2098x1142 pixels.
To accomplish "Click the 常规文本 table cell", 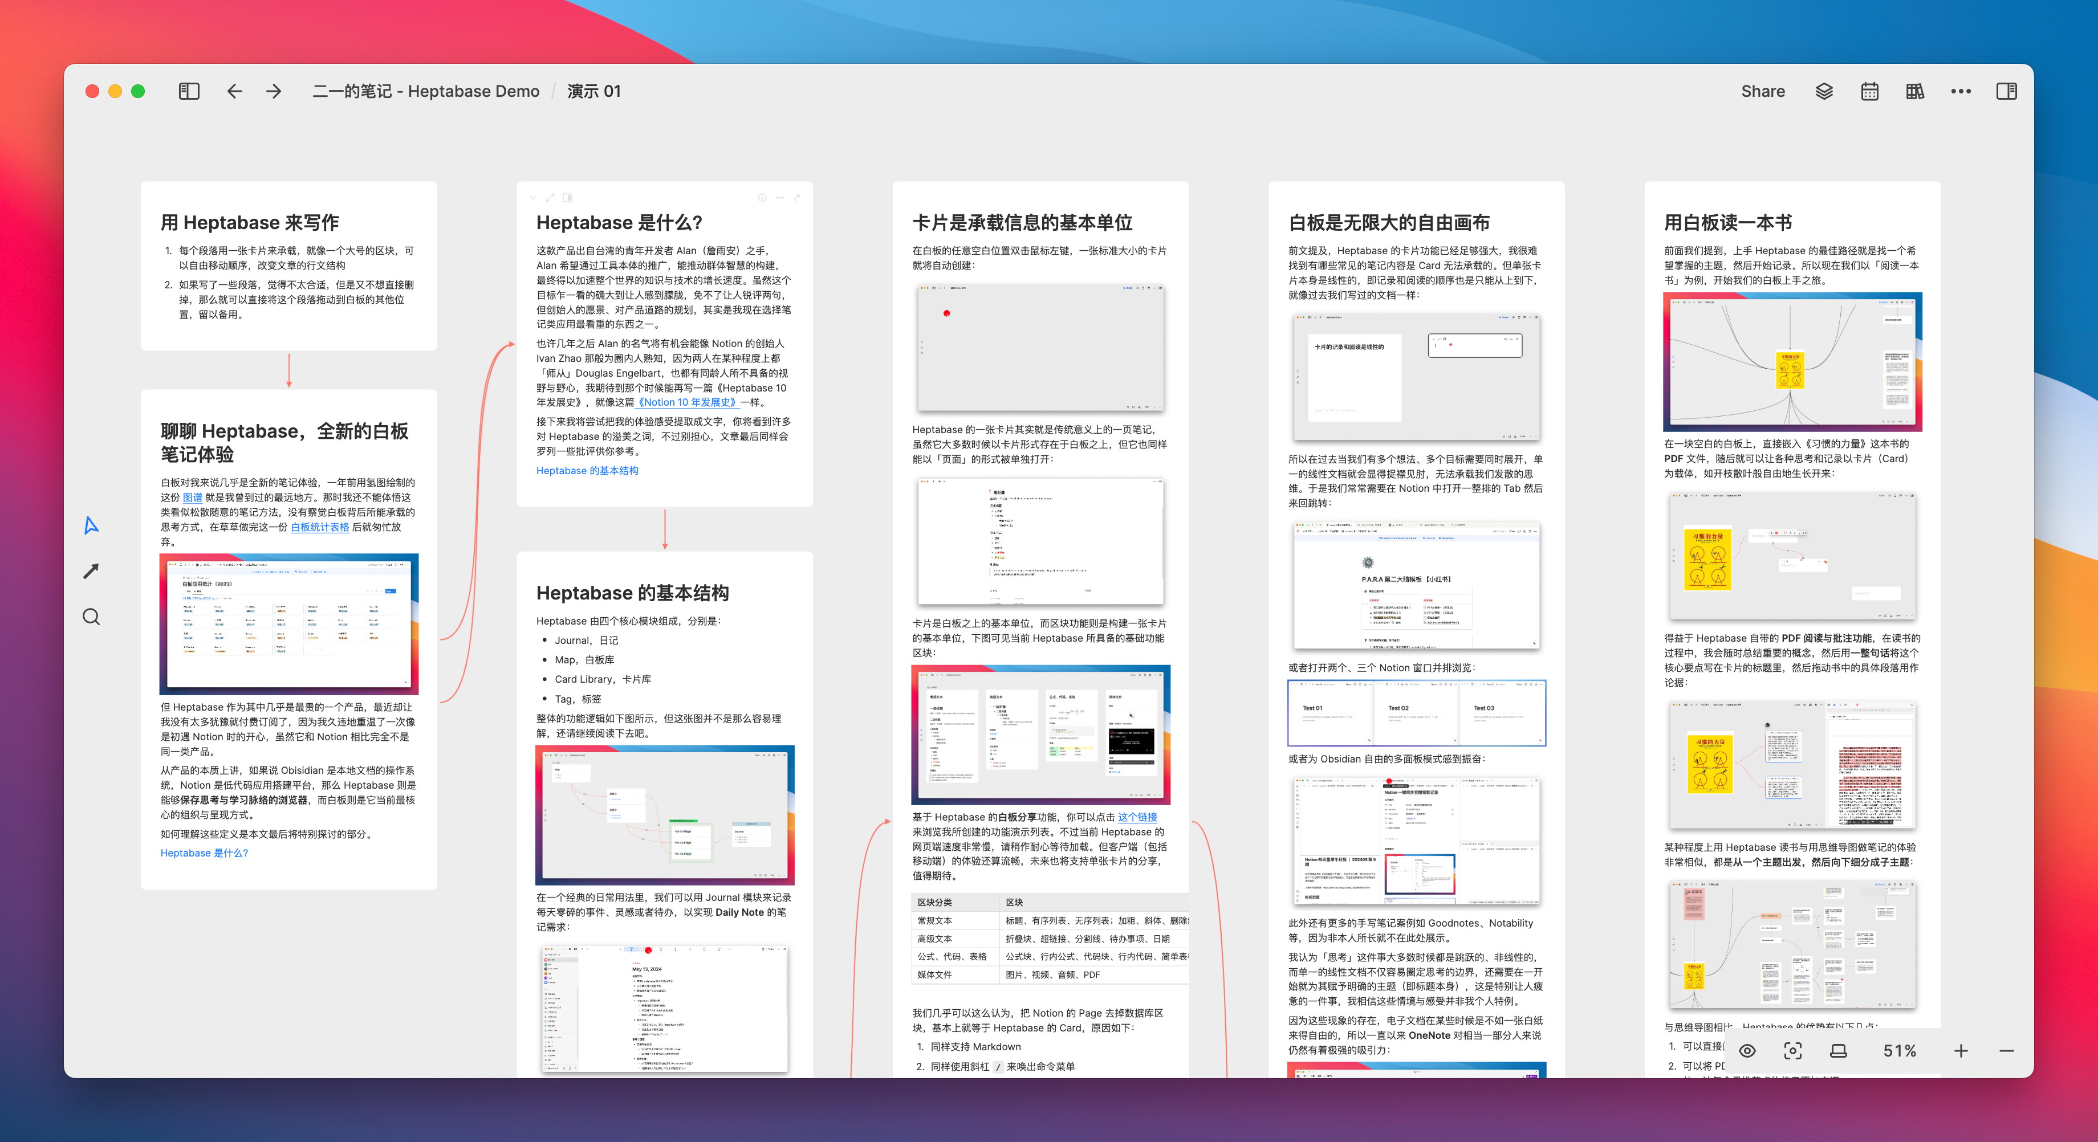I will (956, 920).
